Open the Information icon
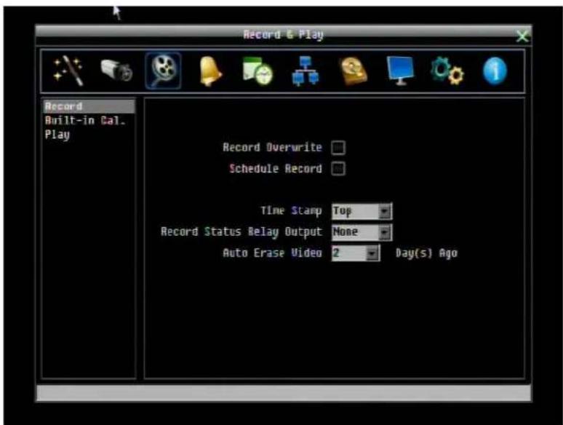 click(x=495, y=71)
